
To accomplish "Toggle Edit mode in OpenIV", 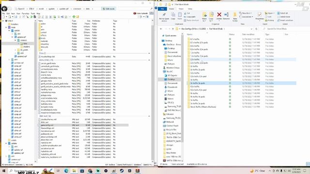I will point(108,9).
